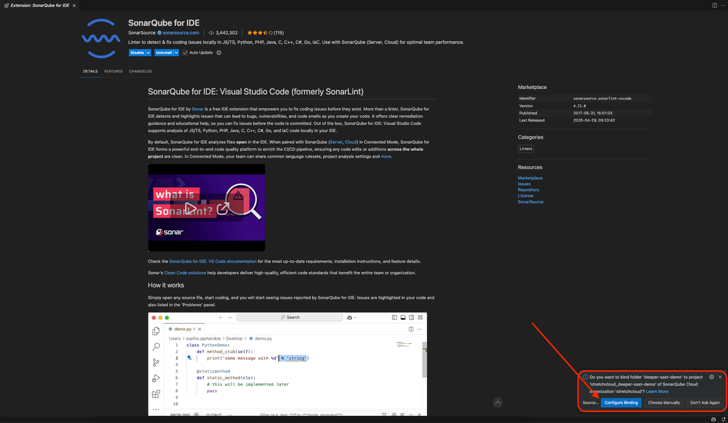Viewport: 728px width, 423px height.
Task: Click the extension settings gear beside Auto Update
Action: click(218, 52)
